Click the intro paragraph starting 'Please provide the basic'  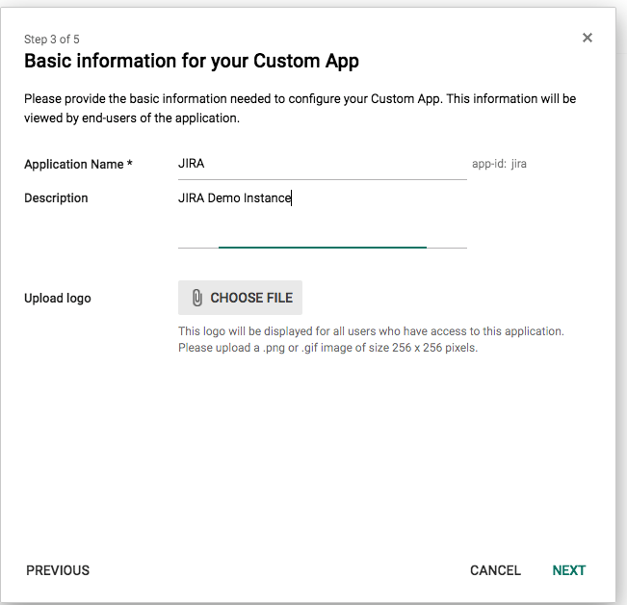click(300, 108)
